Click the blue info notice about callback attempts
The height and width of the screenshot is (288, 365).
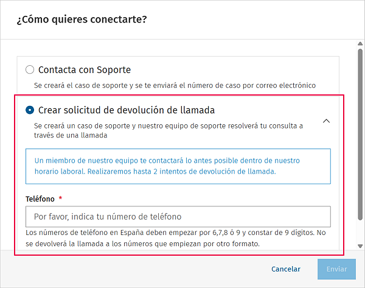(178, 166)
